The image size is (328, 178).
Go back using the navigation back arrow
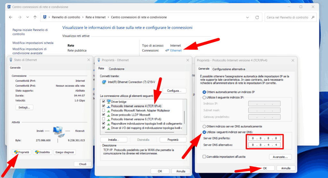pos(11,17)
